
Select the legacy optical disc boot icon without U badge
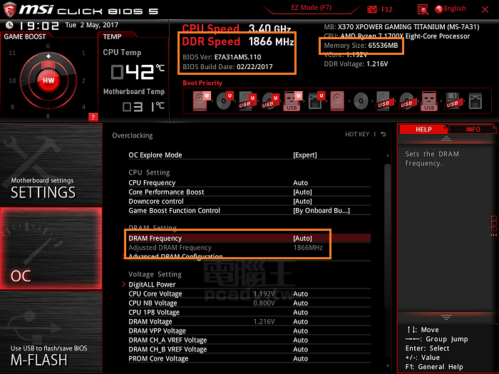[x=361, y=101]
